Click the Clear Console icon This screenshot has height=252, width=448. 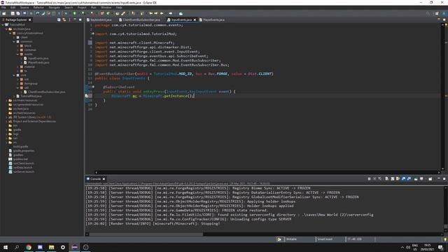[x=386, y=178]
